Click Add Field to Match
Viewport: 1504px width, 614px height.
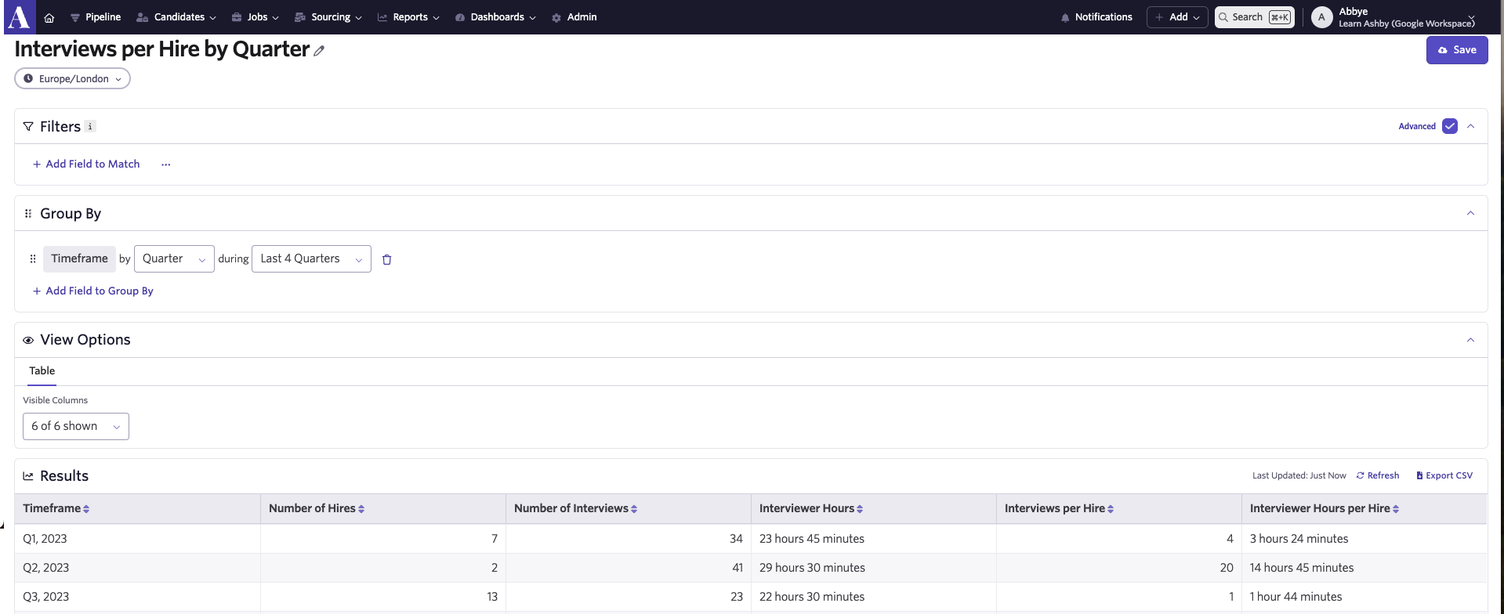(86, 164)
